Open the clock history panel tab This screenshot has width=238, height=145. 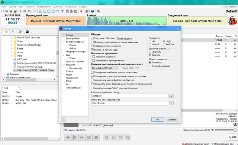tap(20, 32)
